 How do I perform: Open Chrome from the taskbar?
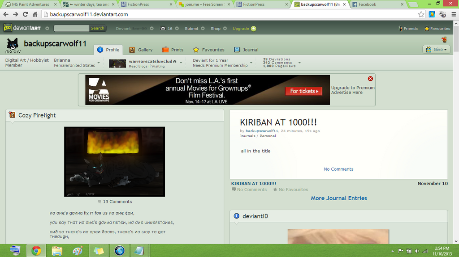36,251
